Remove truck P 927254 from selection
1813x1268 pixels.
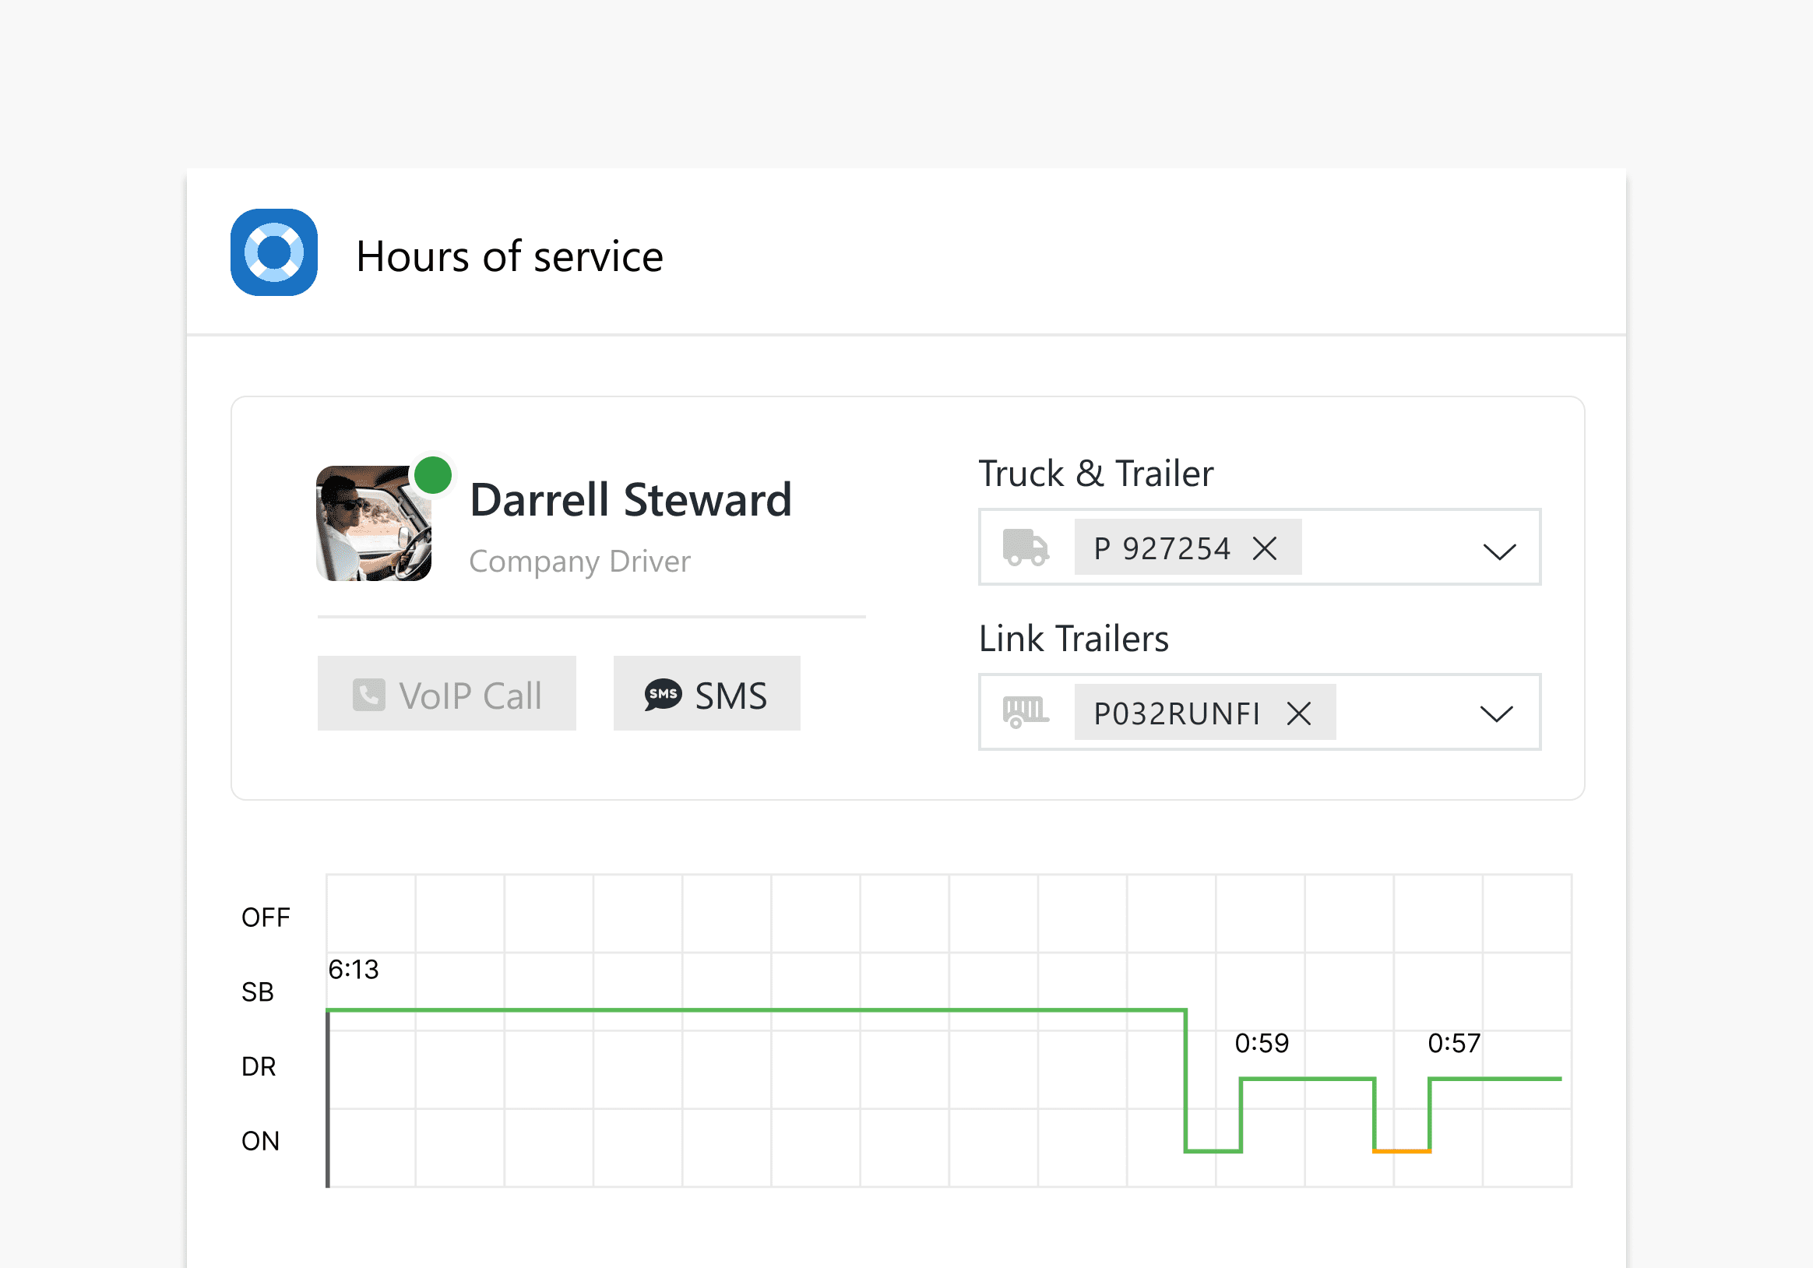click(x=1264, y=548)
